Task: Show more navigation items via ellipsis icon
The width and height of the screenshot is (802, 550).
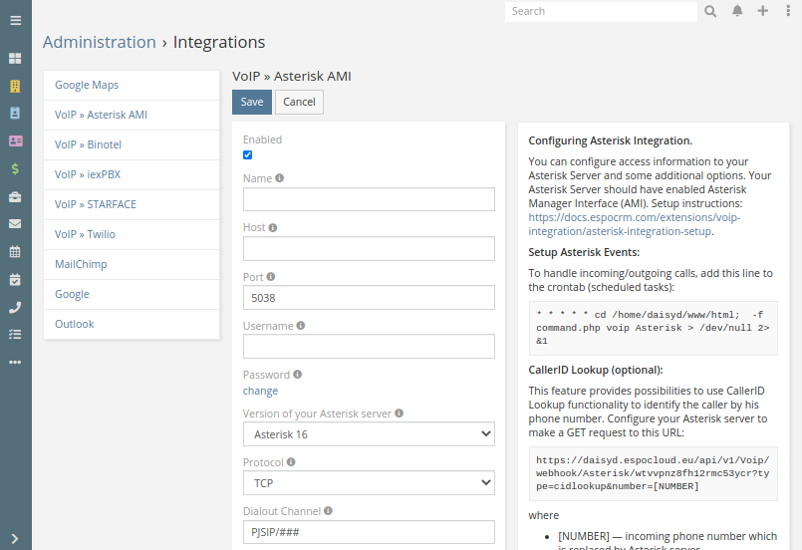Action: 15,363
